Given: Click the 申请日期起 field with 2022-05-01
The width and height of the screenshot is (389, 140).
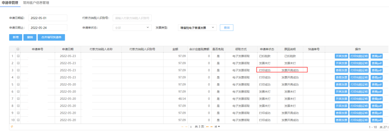Looking at the screenshot, I should (x=48, y=18).
